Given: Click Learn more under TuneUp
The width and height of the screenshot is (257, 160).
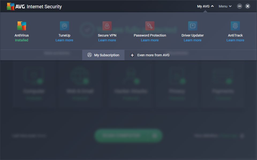Looking at the screenshot, I should coord(64,40).
